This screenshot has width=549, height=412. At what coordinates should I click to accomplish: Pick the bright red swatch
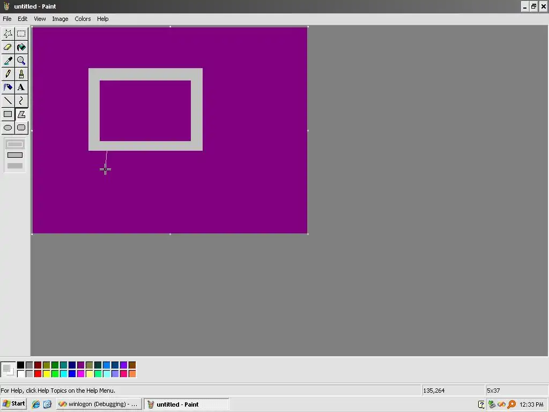point(38,374)
